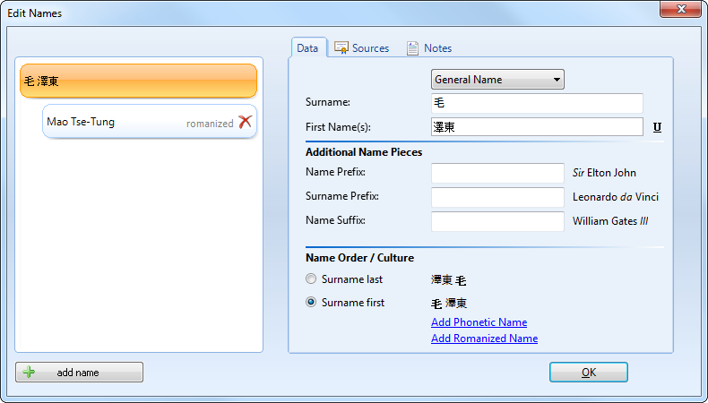The image size is (708, 403).
Task: Click the Add Romanized Name link
Action: 484,339
